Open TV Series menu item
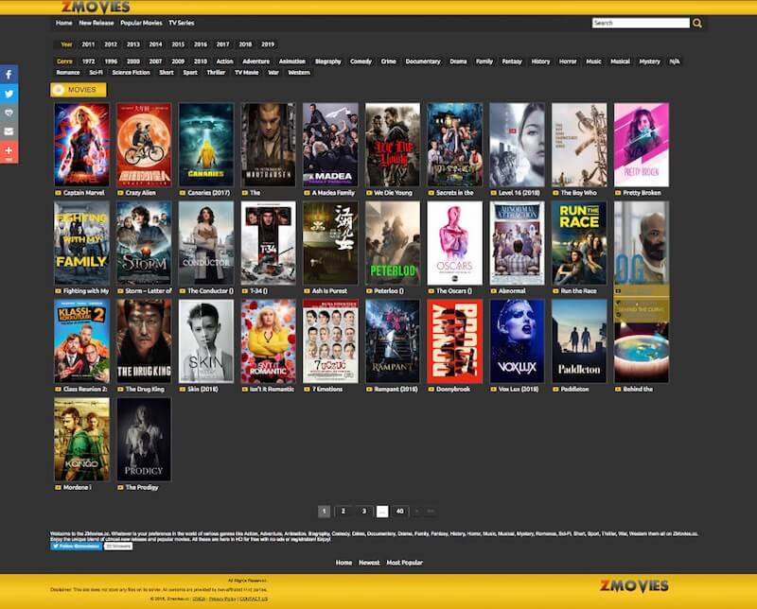This screenshot has width=757, height=609. coord(182,23)
